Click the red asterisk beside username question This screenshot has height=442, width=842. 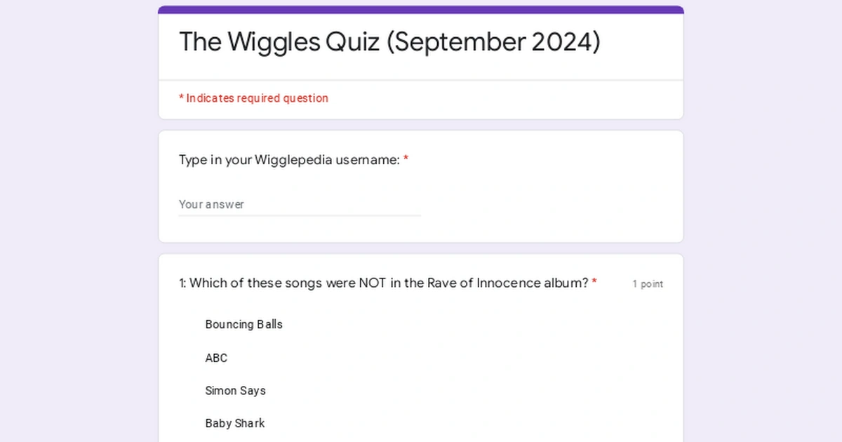[x=406, y=160]
